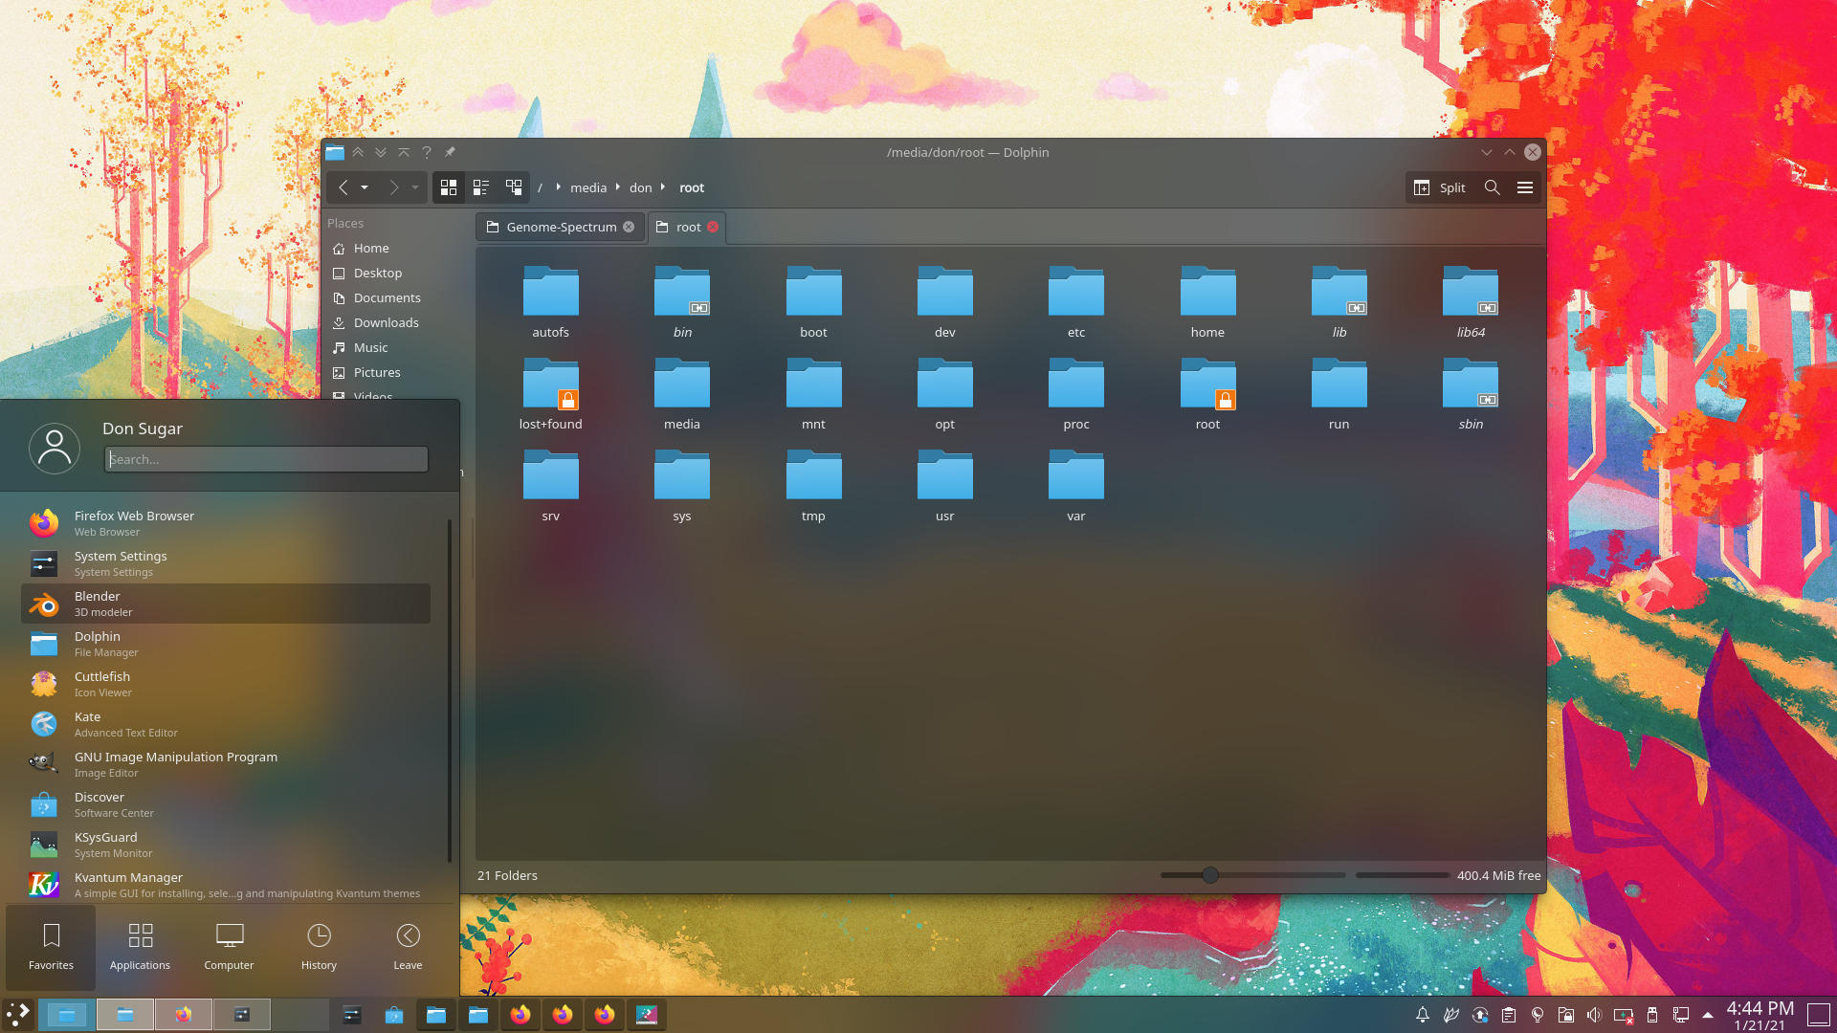Pin Dolphin window on all desktops
The height and width of the screenshot is (1033, 1837).
coord(450,152)
